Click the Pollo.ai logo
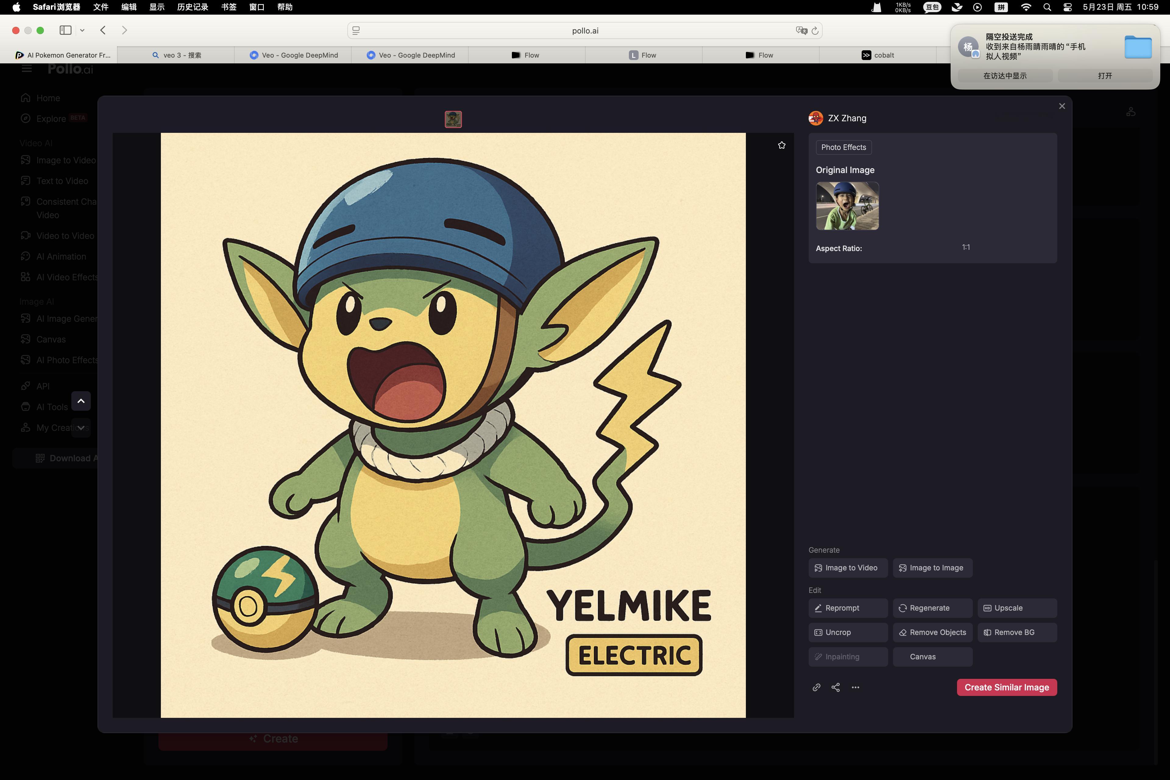This screenshot has width=1170, height=780. [x=70, y=69]
